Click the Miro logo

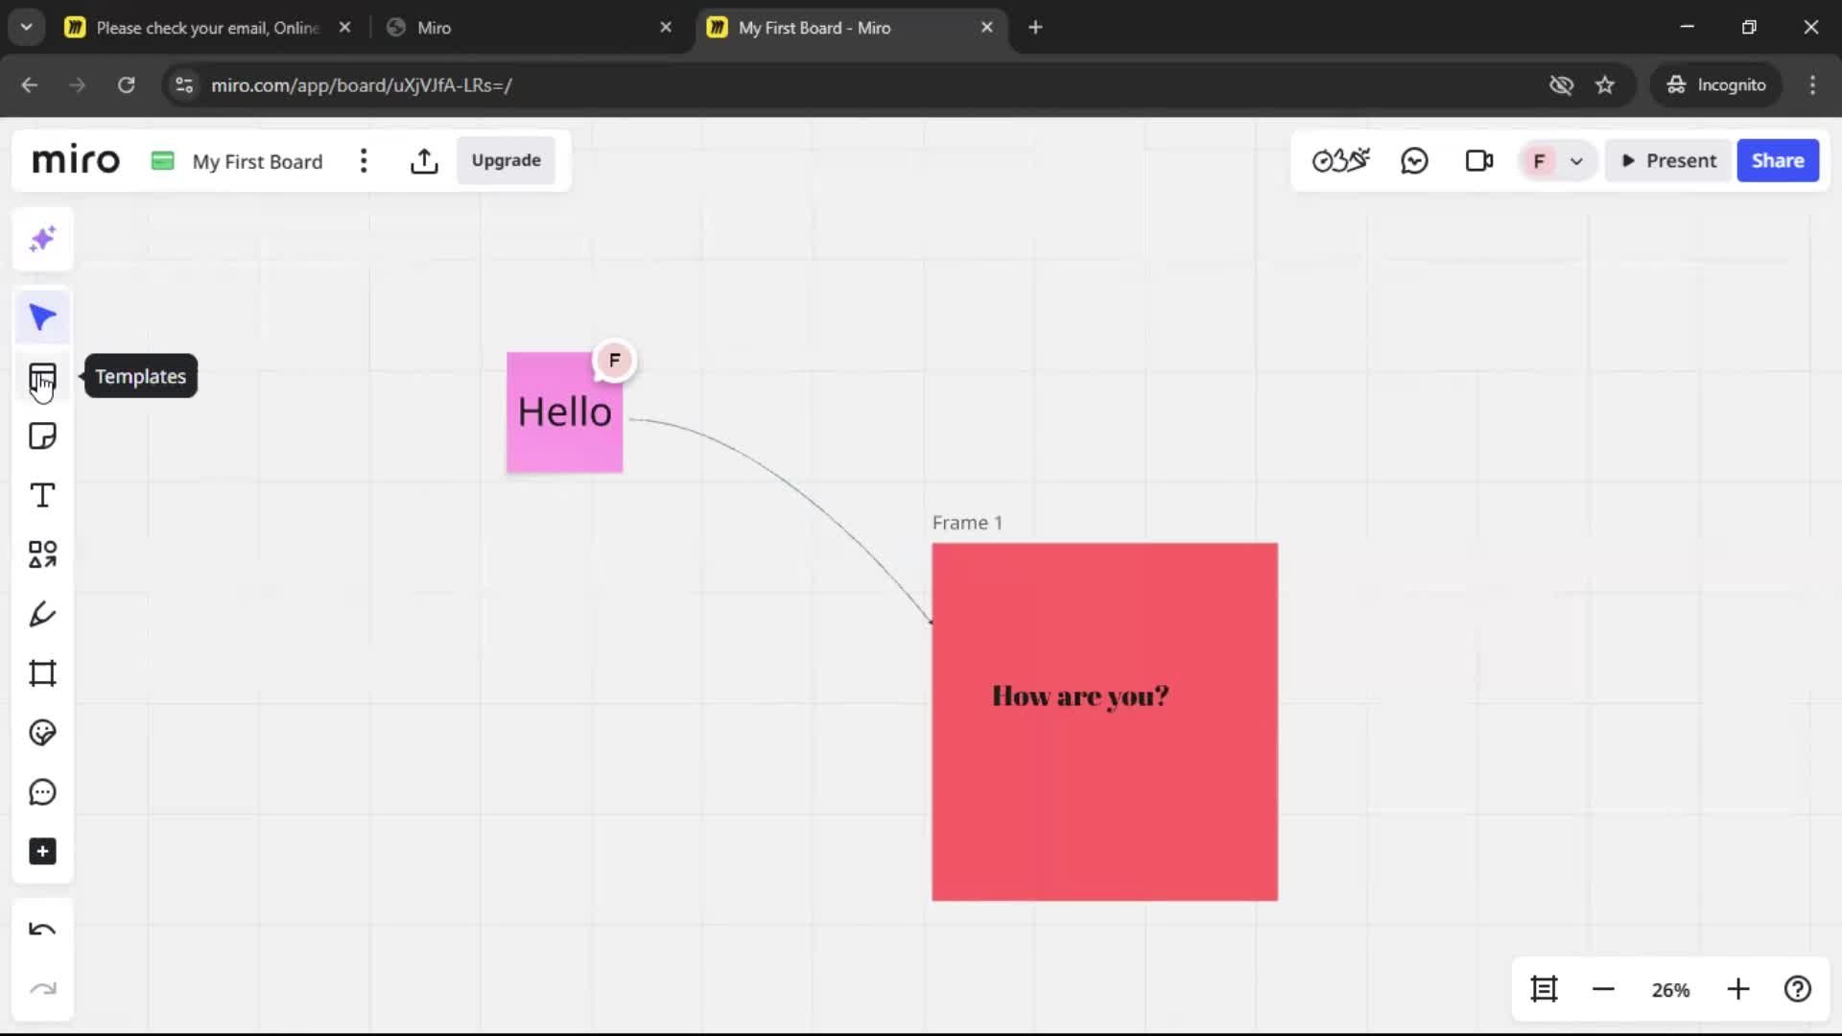76,159
